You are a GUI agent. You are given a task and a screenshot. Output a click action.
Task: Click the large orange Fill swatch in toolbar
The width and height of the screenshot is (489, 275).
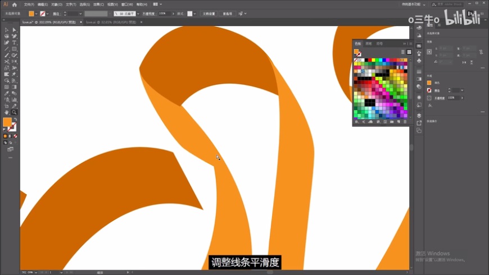[x=7, y=122]
